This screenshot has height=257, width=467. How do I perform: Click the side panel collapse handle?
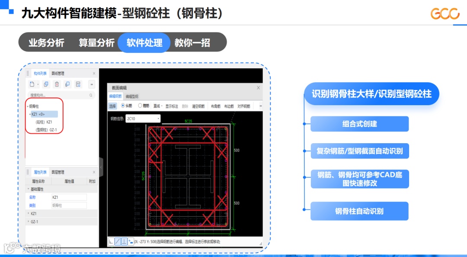(x=101, y=167)
